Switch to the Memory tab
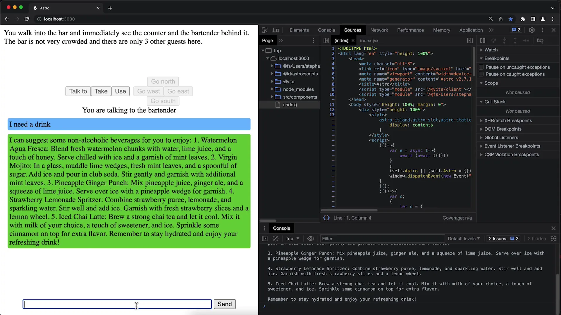The width and height of the screenshot is (561, 315). (441, 30)
